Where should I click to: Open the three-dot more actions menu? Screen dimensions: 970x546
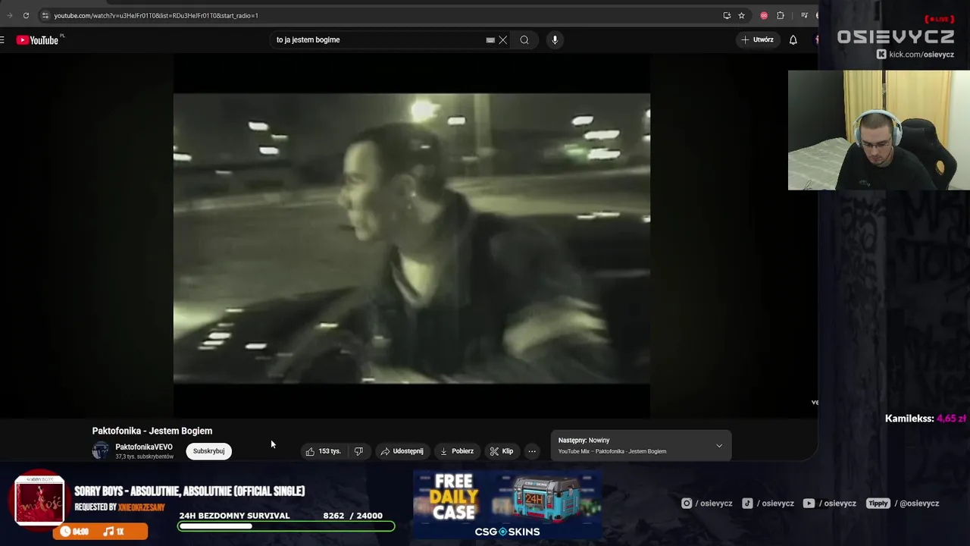(532, 451)
